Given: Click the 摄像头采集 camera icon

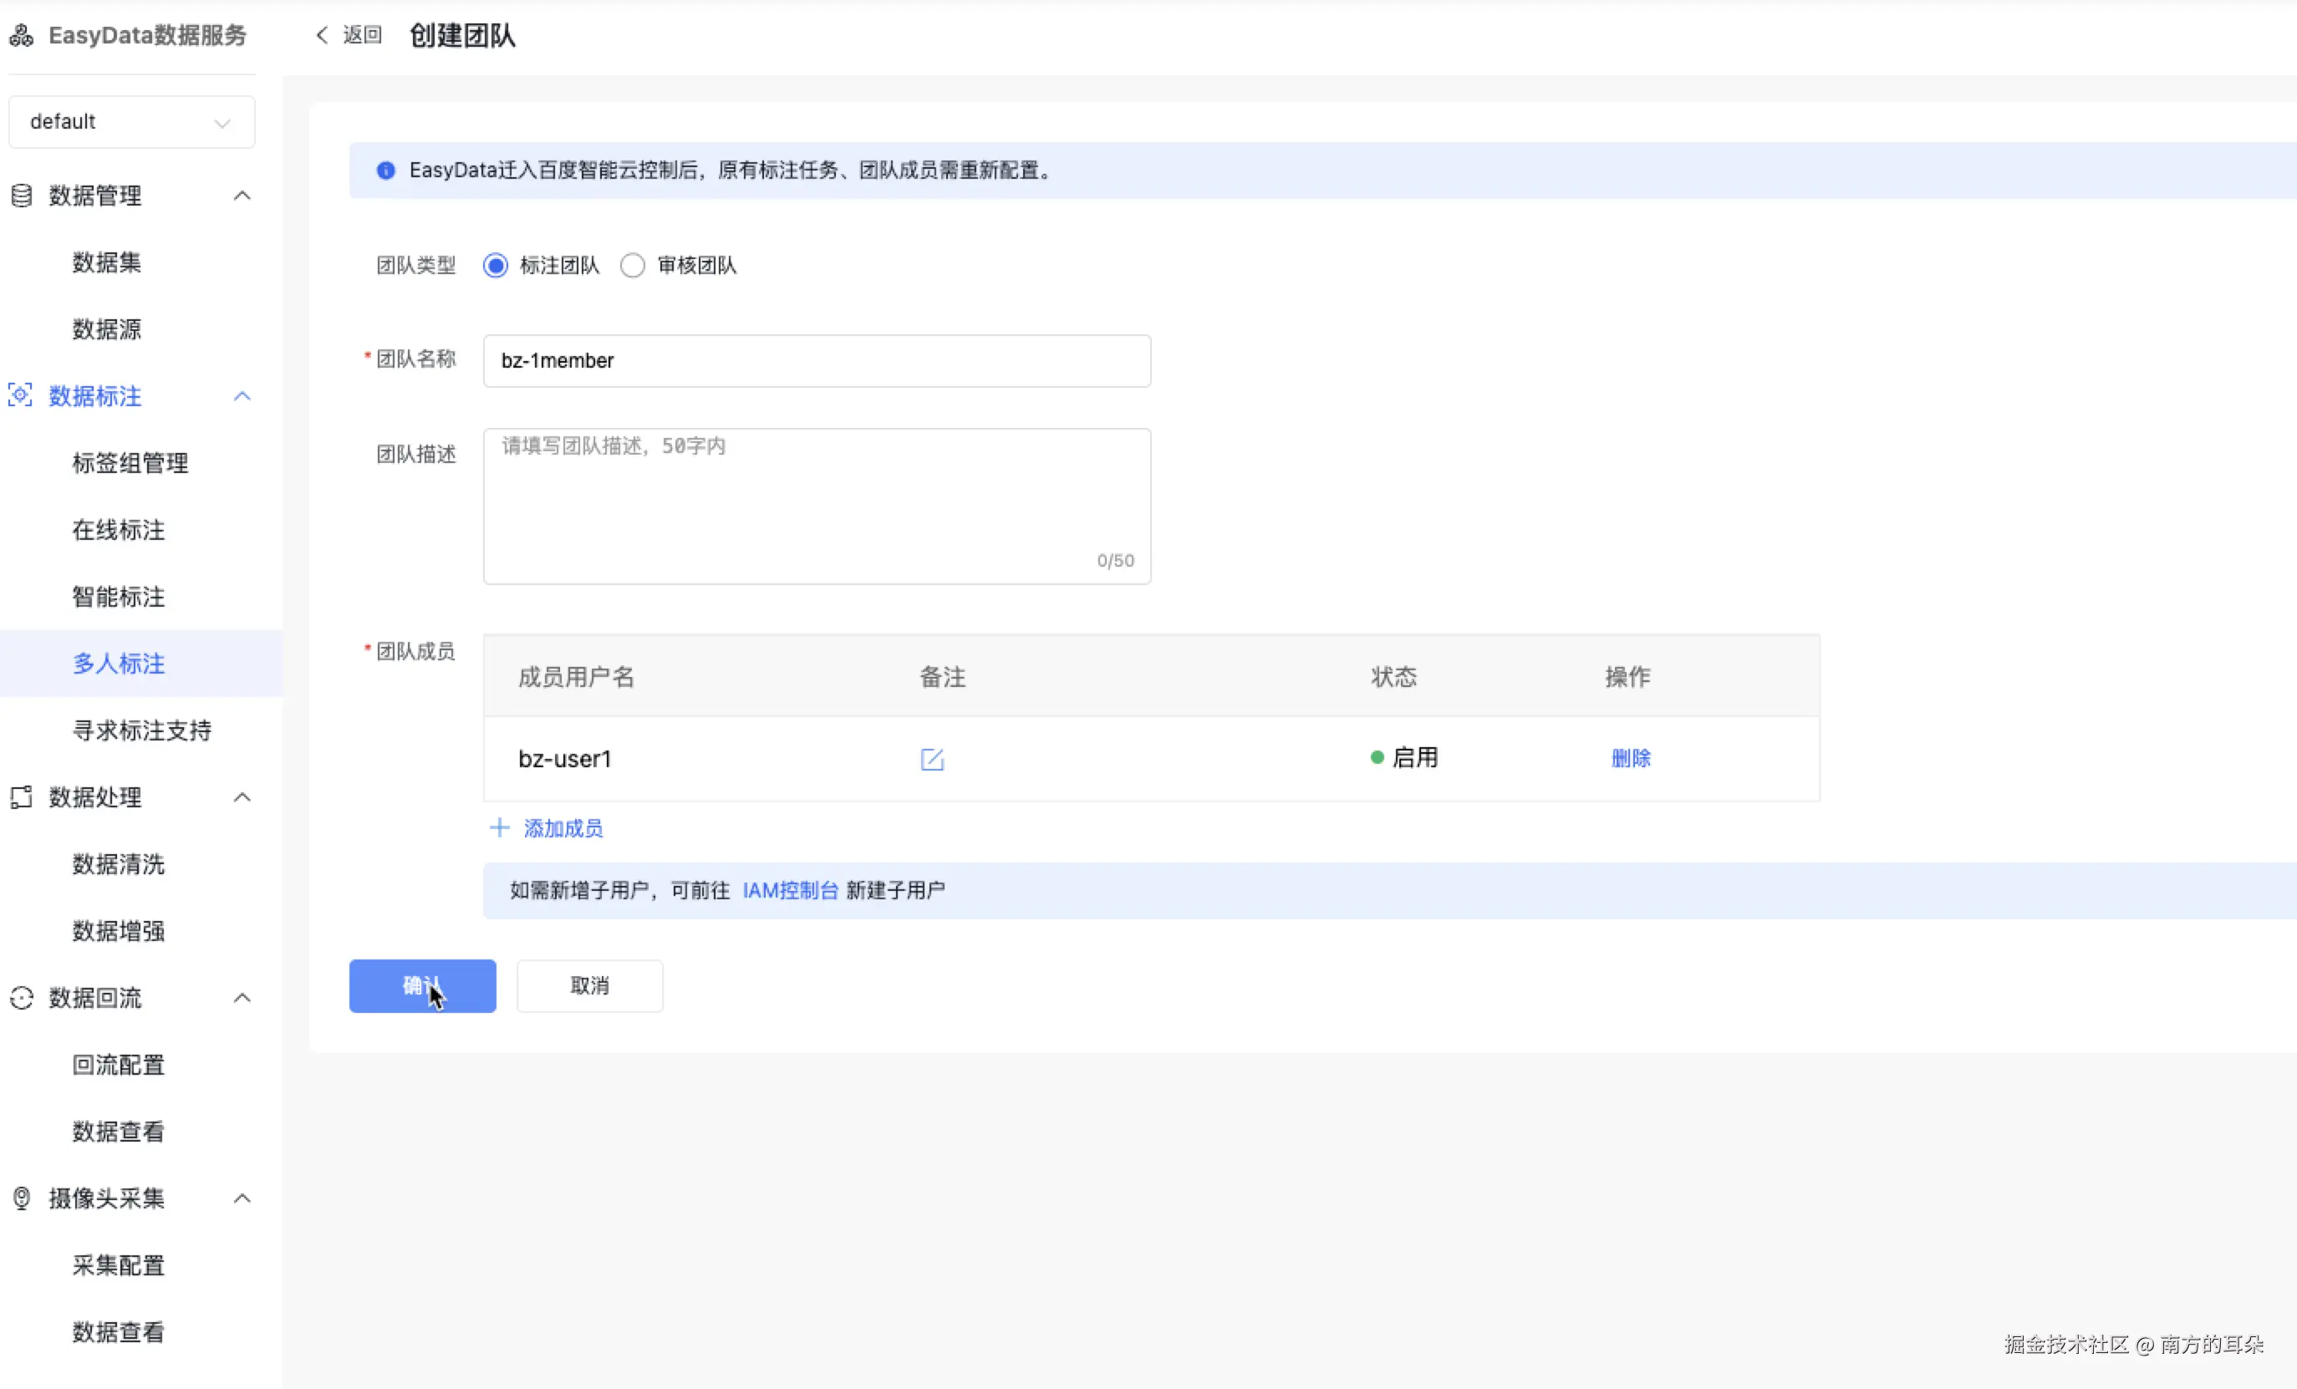Looking at the screenshot, I should [x=22, y=1198].
